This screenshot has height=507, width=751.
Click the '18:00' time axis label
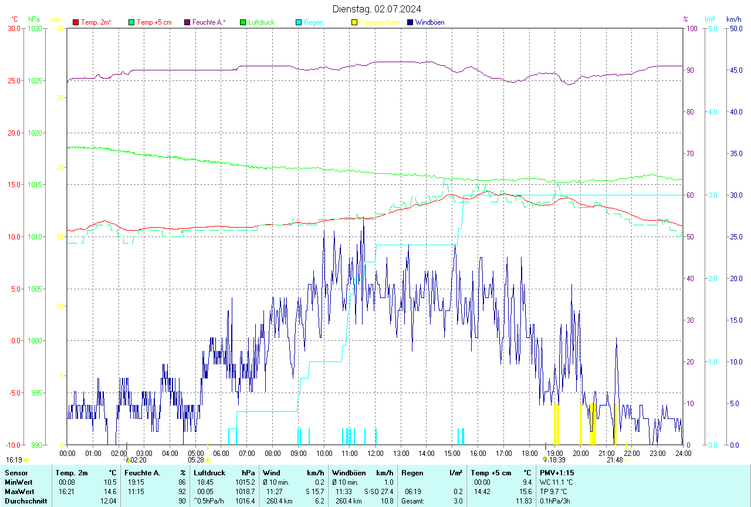point(529,453)
